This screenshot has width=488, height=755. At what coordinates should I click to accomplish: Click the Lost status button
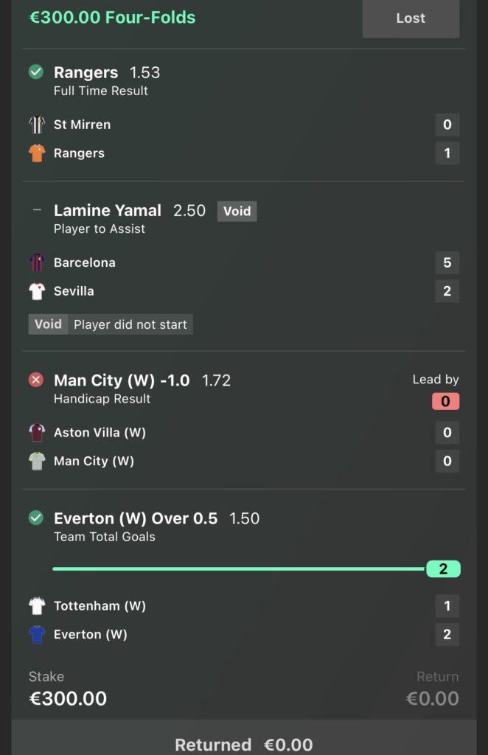click(x=411, y=18)
